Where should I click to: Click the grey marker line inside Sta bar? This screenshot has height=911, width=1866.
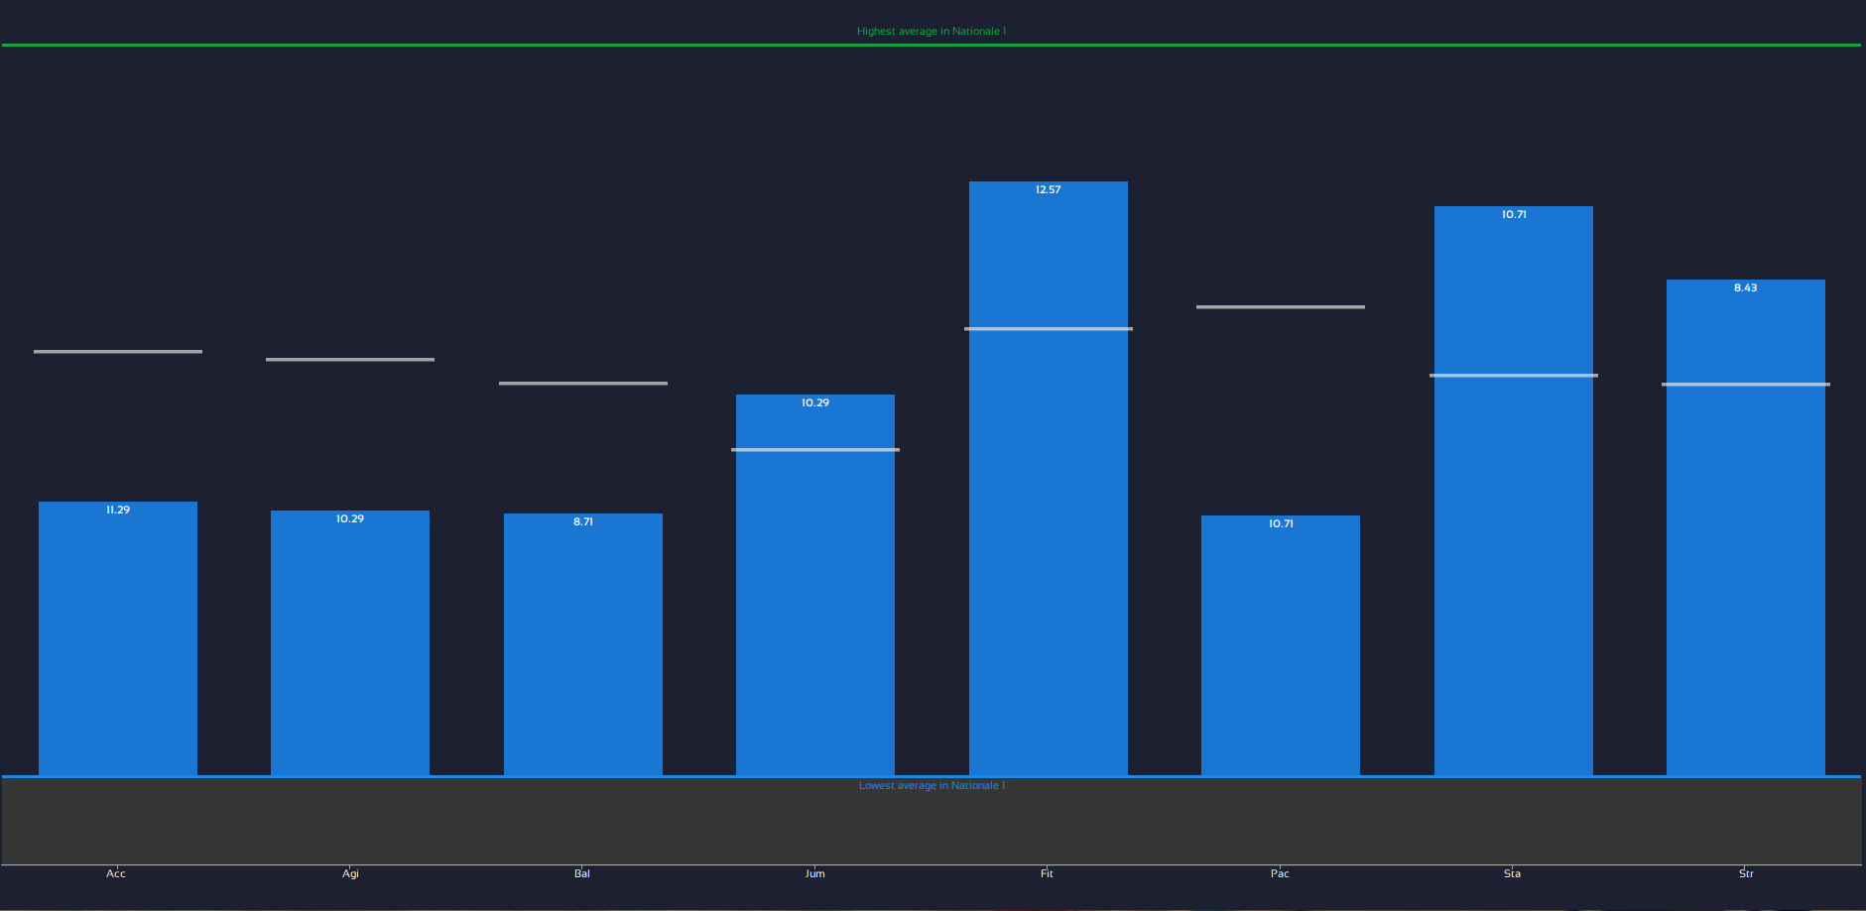[1514, 375]
